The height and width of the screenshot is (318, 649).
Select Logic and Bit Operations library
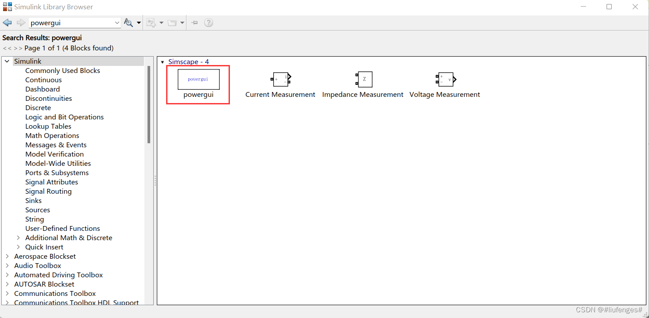coord(64,117)
